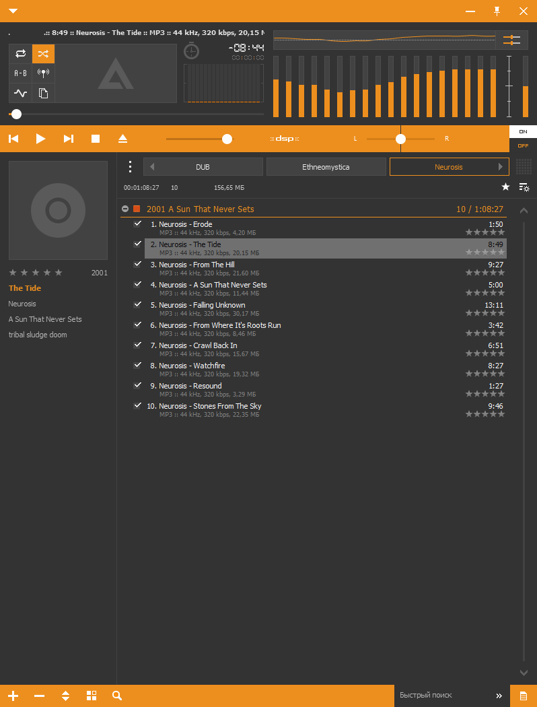
Task: Uncheck the Erode track checkbox
Action: coord(137,224)
